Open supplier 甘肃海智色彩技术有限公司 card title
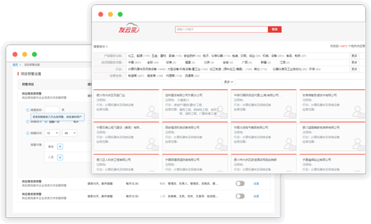The height and width of the screenshot is (224, 371). point(320,95)
